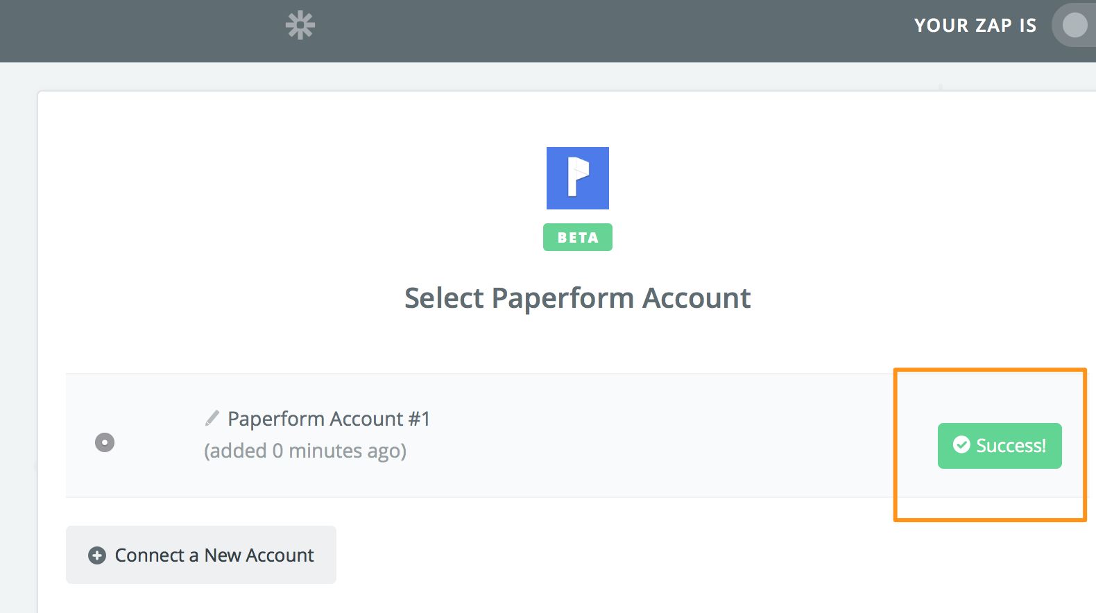Click the blue Paperform app logo
This screenshot has width=1096, height=613.
pyautogui.click(x=578, y=178)
